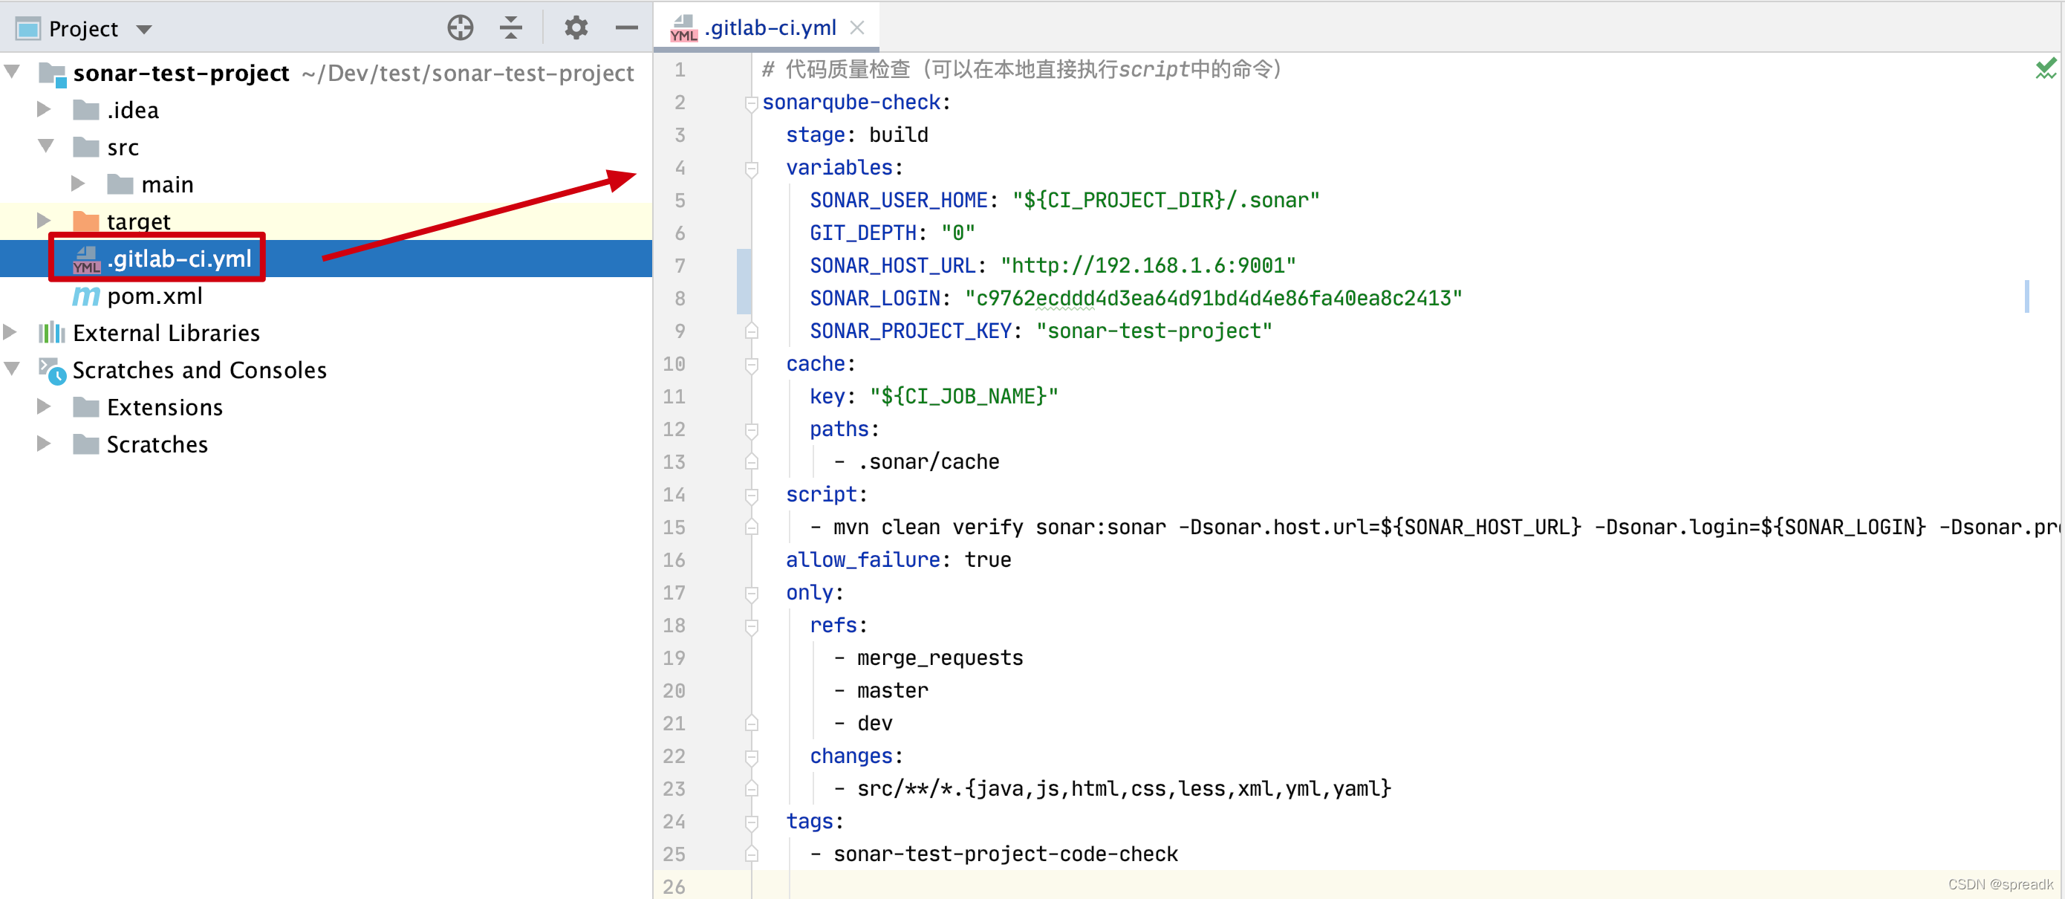This screenshot has width=2065, height=899.
Task: Fold the variables block in gutter
Action: click(x=751, y=169)
